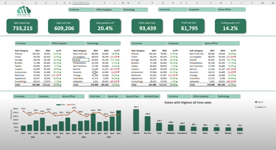276x150 pixels.
Task: Click the Sales Last Year 609,206 card
Action: [64, 26]
